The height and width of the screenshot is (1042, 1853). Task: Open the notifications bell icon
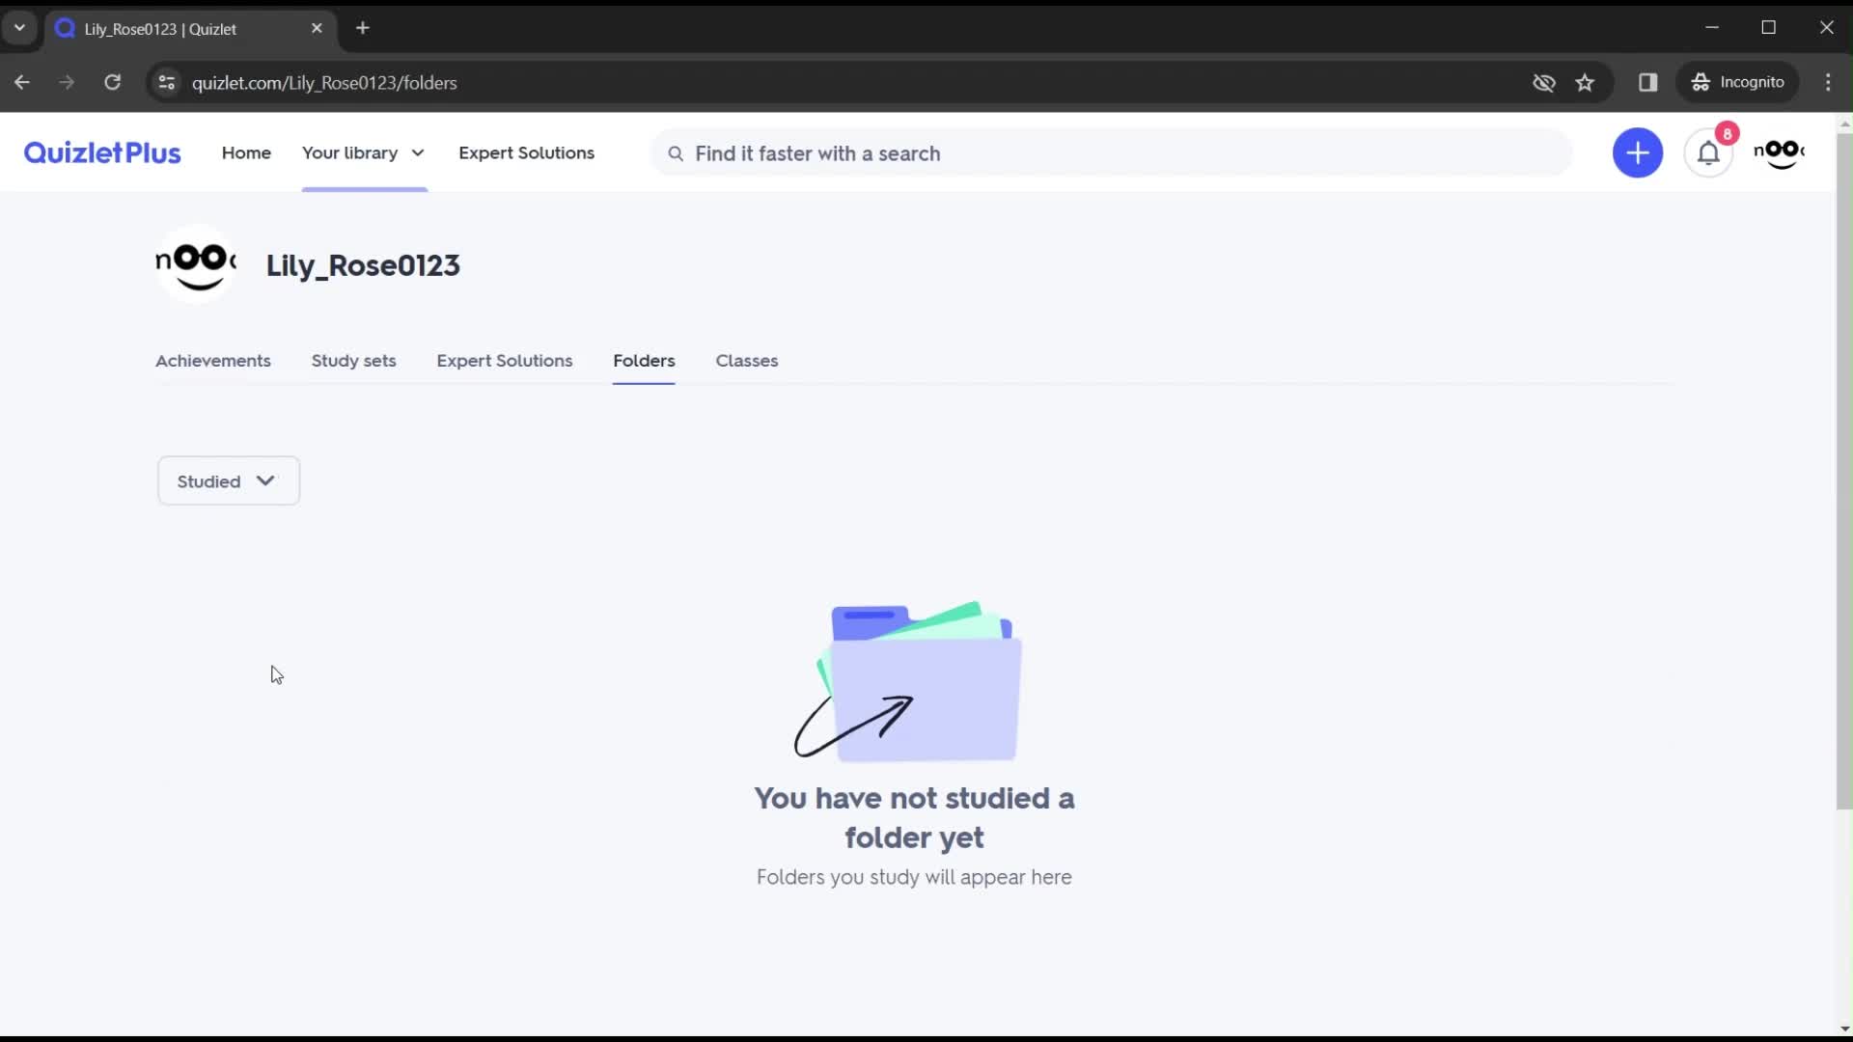point(1709,151)
